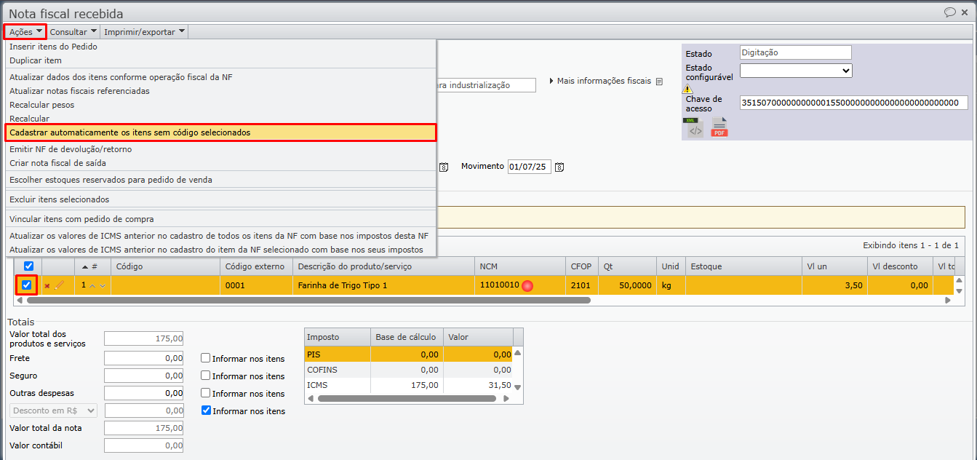Image resolution: width=977 pixels, height=460 pixels.
Task: Sort by the # column arrow
Action: [x=85, y=267]
